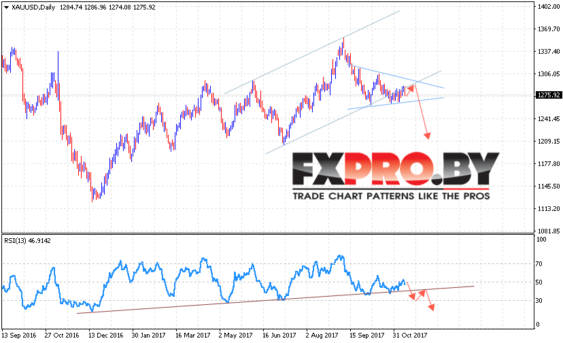Click the date label 16 Mar 2017
Image resolution: width=563 pixels, height=343 pixels.
click(193, 335)
